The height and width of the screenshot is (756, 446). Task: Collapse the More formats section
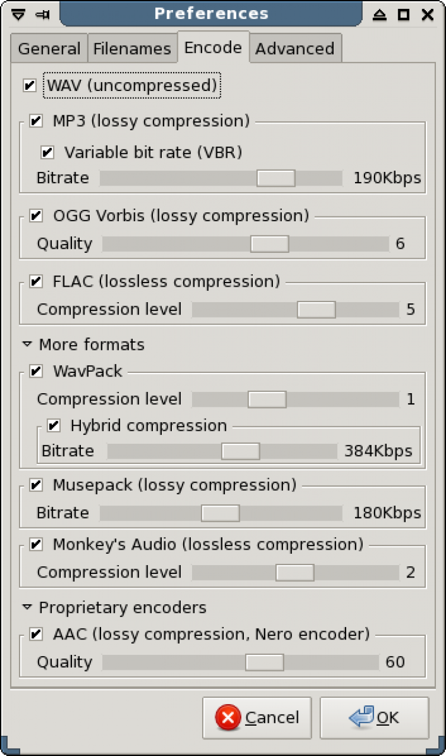[27, 344]
